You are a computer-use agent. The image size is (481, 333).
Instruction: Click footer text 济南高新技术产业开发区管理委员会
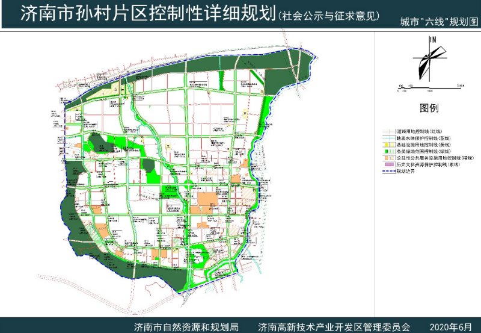pyautogui.click(x=333, y=327)
